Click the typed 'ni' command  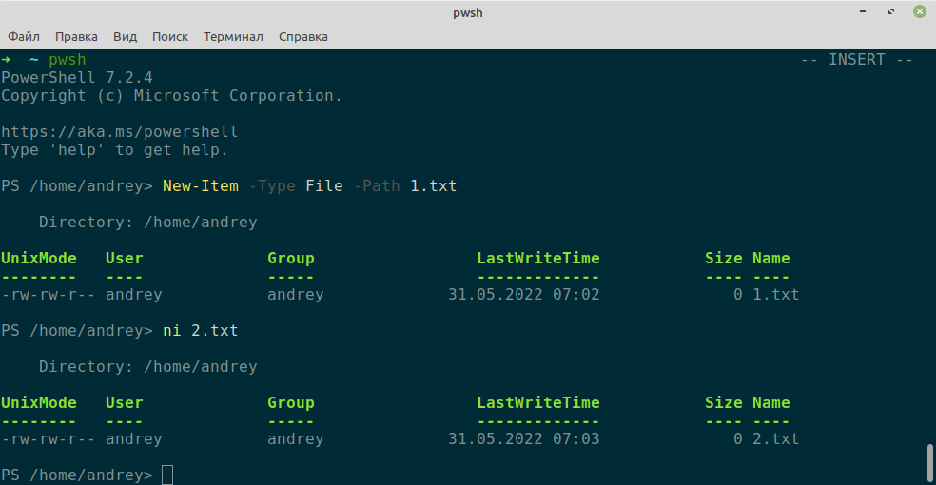click(172, 331)
